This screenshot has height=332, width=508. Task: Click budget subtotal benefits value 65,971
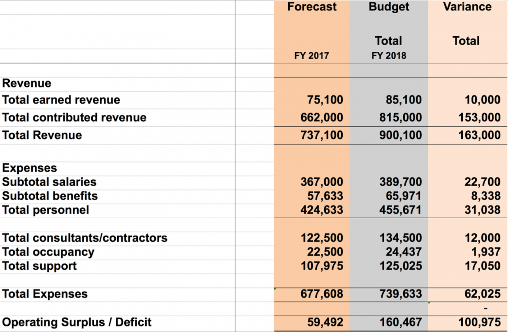pos(403,196)
